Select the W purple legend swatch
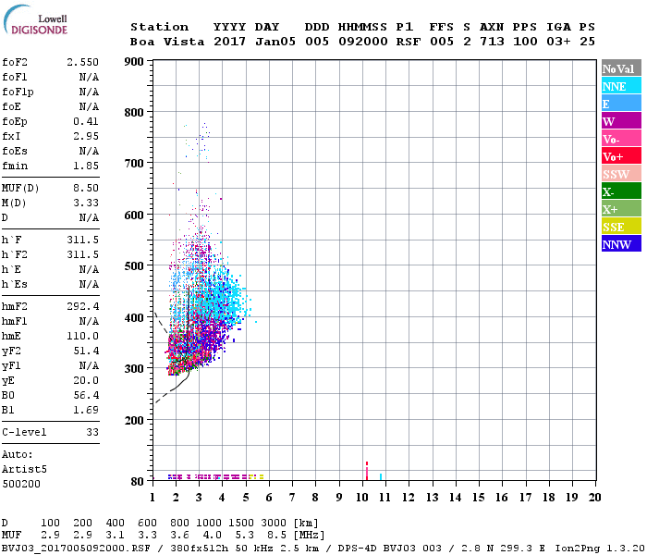The width and height of the screenshot is (647, 555). [621, 121]
